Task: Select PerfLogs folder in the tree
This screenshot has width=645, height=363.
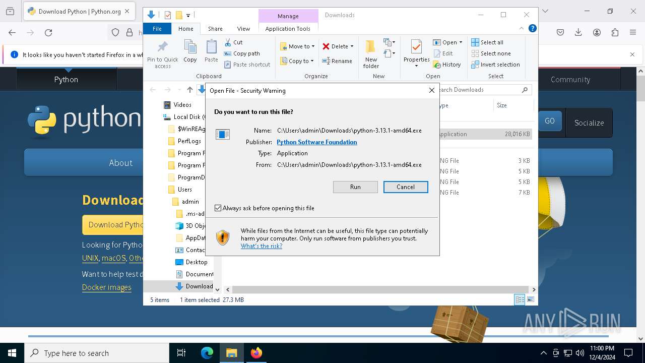Action: click(x=189, y=141)
